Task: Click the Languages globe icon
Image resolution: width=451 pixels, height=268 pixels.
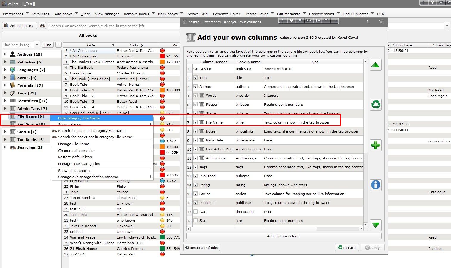Action: pyautogui.click(x=13, y=70)
